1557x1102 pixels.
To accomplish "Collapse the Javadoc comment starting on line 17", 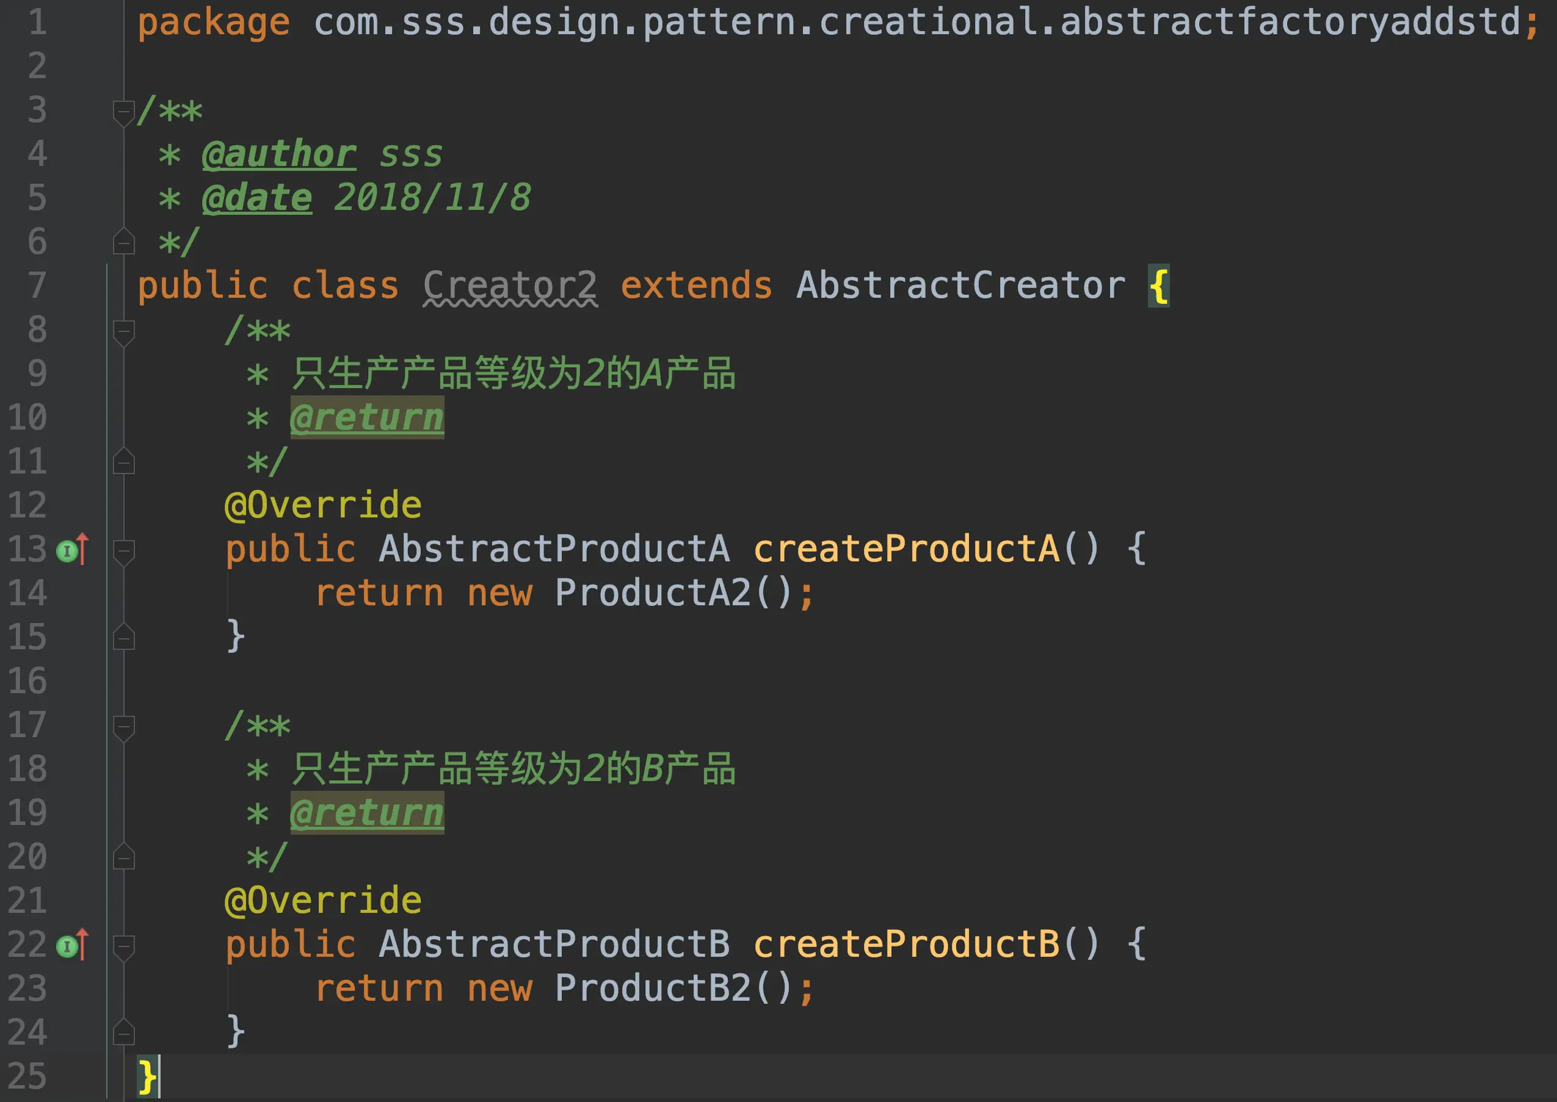I will [123, 726].
